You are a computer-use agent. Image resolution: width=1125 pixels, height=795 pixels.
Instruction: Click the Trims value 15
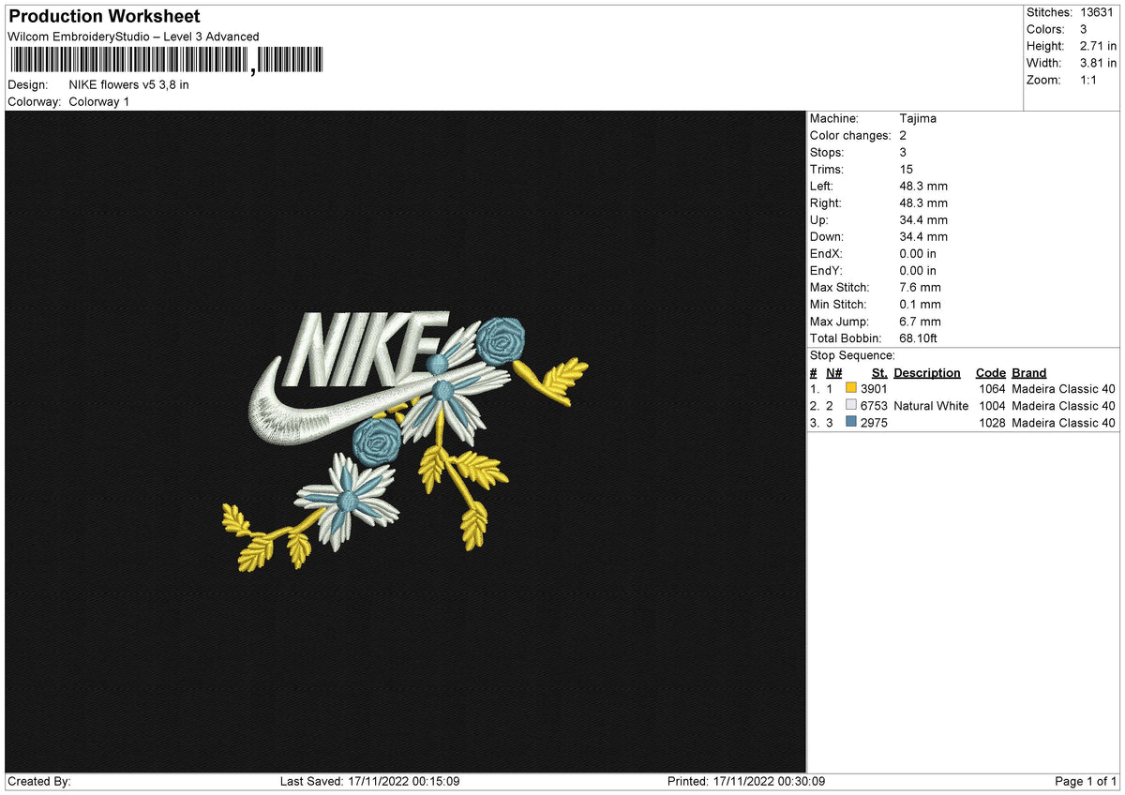coord(905,169)
